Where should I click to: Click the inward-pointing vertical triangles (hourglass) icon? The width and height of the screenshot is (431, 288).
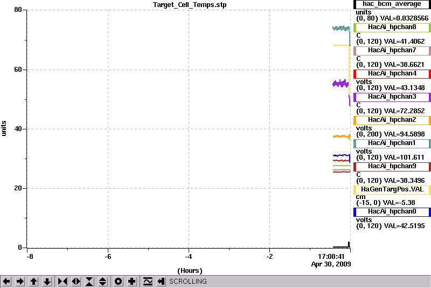click(89, 282)
